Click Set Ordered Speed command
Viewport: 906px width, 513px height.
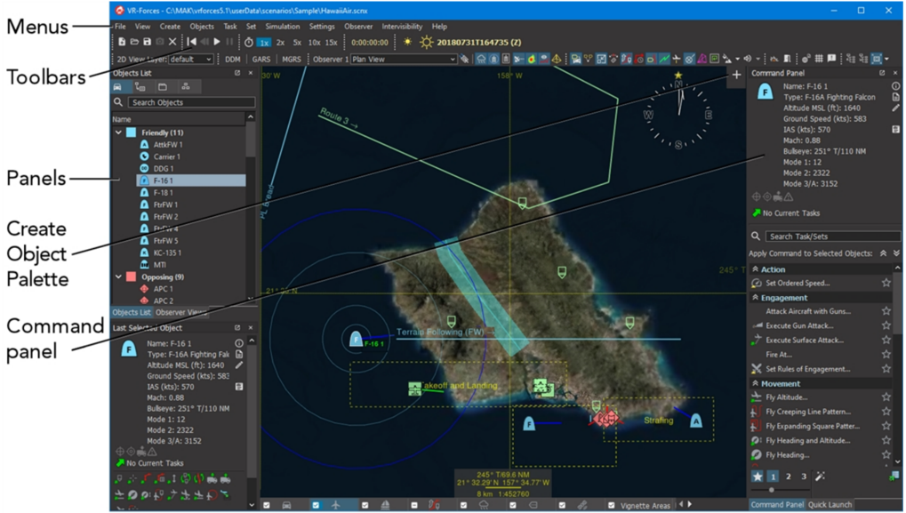coord(798,283)
